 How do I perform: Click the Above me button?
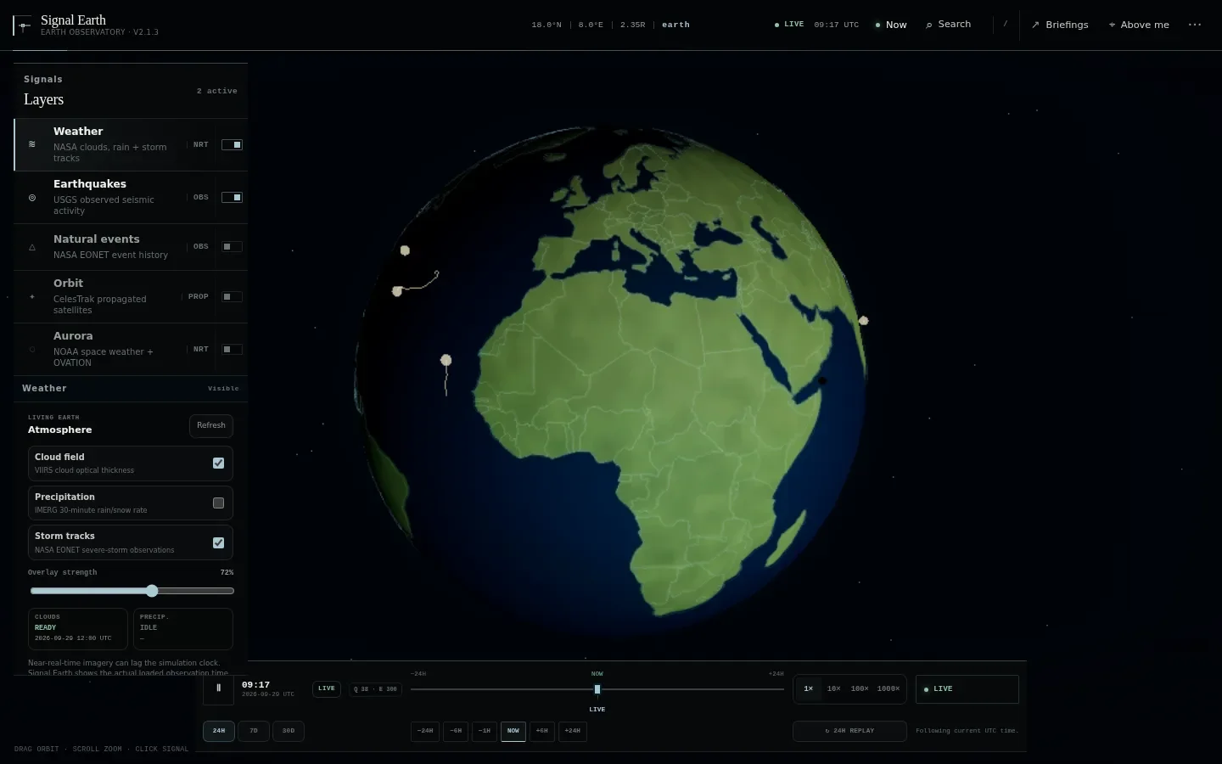pos(1139,25)
